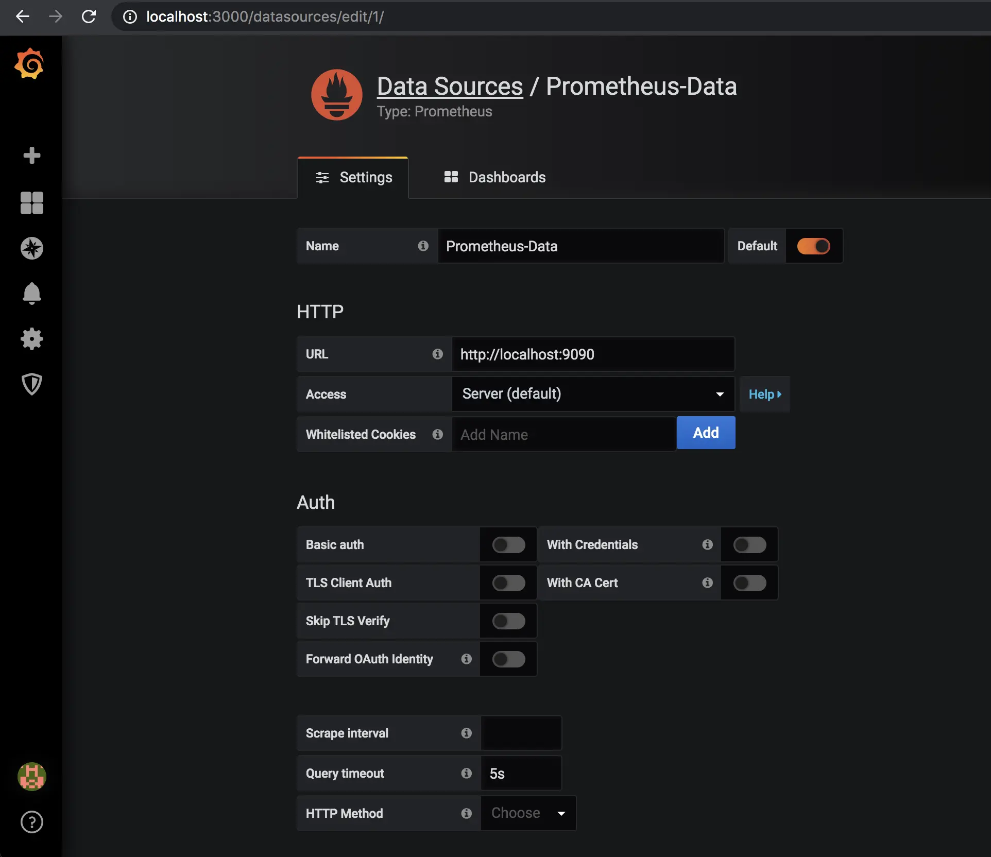This screenshot has height=857, width=991.
Task: Click the Name input field
Action: click(581, 246)
